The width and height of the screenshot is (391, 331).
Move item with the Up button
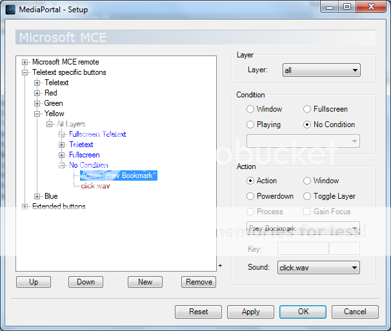click(33, 282)
